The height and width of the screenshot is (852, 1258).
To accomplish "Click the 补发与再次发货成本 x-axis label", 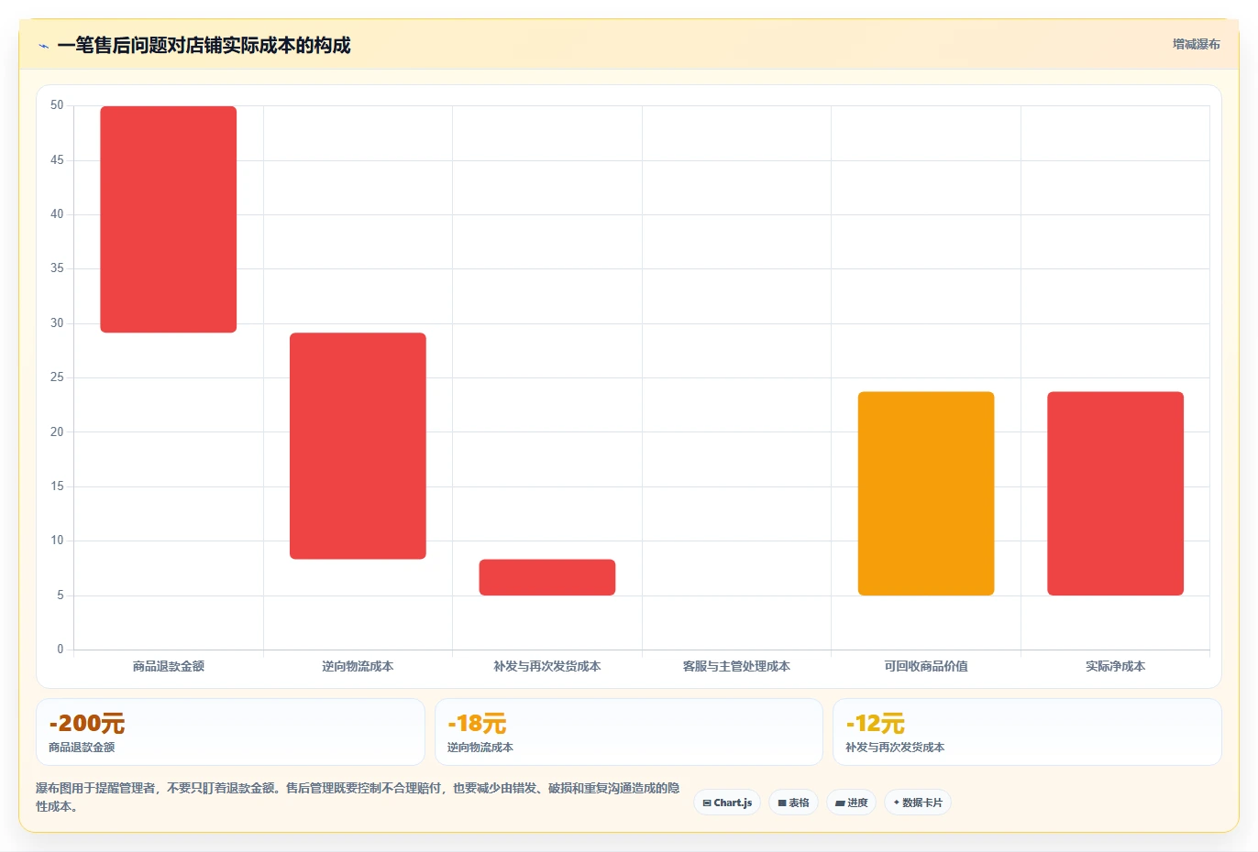I will 547,666.
